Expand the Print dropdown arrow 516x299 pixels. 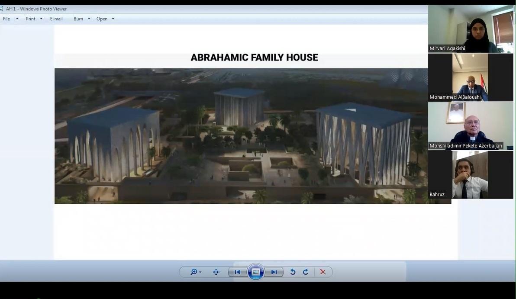pos(41,19)
